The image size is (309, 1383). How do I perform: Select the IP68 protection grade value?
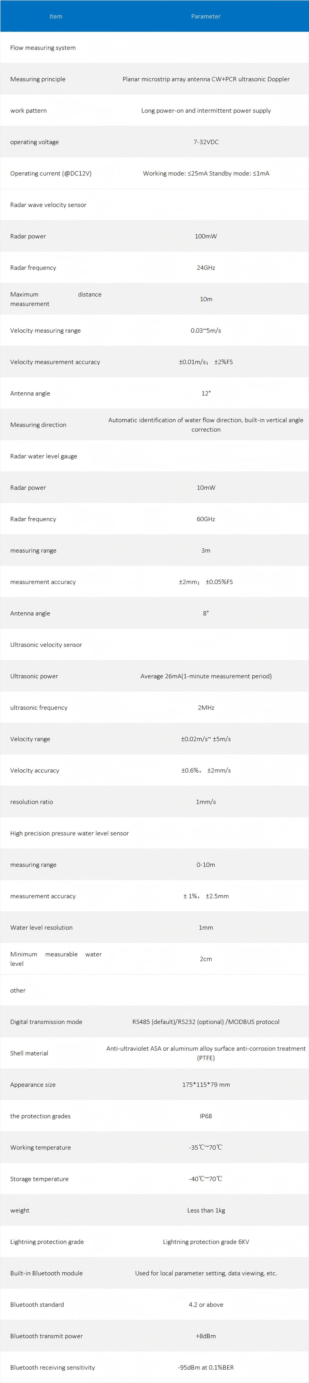click(205, 1116)
